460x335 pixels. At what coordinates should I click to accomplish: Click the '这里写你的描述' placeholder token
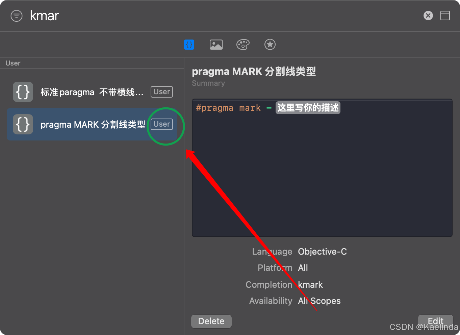point(308,108)
